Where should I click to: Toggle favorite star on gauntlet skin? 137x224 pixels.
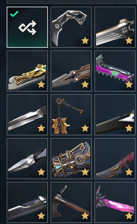[85, 172]
